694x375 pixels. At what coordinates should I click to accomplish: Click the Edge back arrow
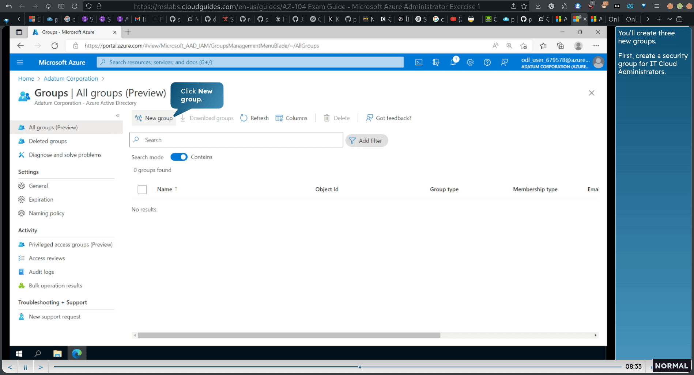click(20, 46)
